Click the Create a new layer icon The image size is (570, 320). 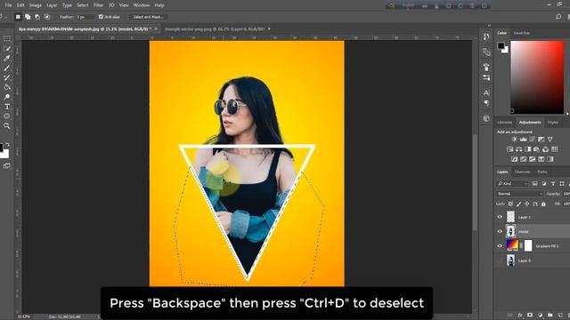pos(560,315)
